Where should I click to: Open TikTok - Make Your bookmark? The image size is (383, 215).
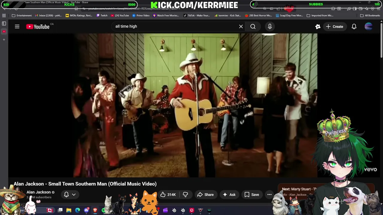pos(197,16)
